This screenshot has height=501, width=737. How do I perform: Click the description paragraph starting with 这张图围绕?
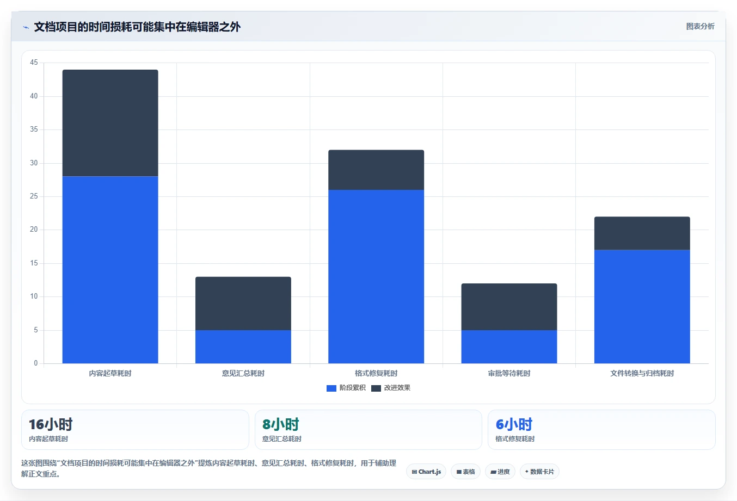click(x=209, y=468)
